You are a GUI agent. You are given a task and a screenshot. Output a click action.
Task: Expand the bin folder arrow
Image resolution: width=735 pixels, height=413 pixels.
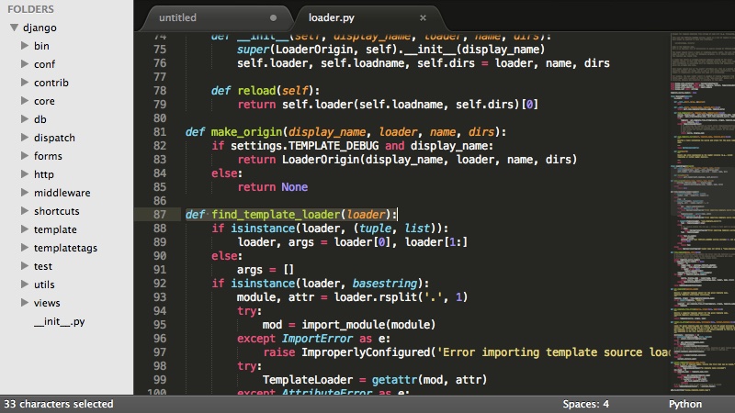[24, 46]
